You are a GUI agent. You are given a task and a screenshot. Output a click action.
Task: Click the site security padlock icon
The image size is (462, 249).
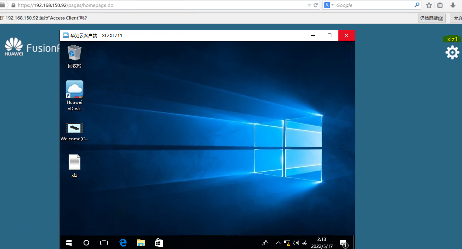pyautogui.click(x=14, y=5)
